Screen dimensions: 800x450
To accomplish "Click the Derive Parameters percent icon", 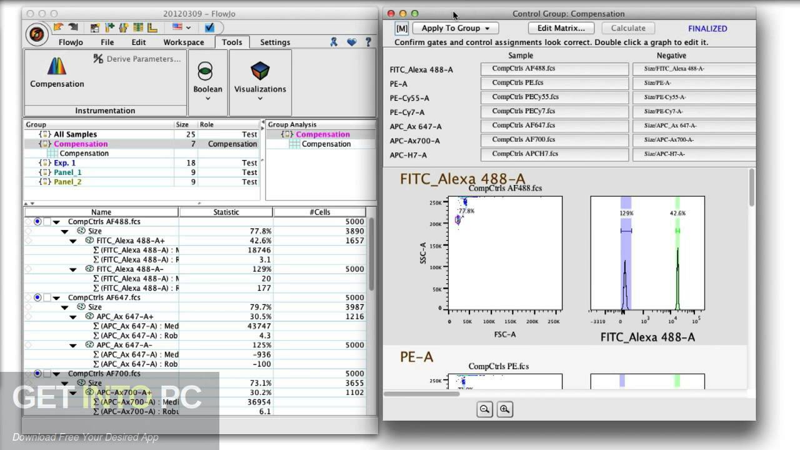I will [98, 59].
